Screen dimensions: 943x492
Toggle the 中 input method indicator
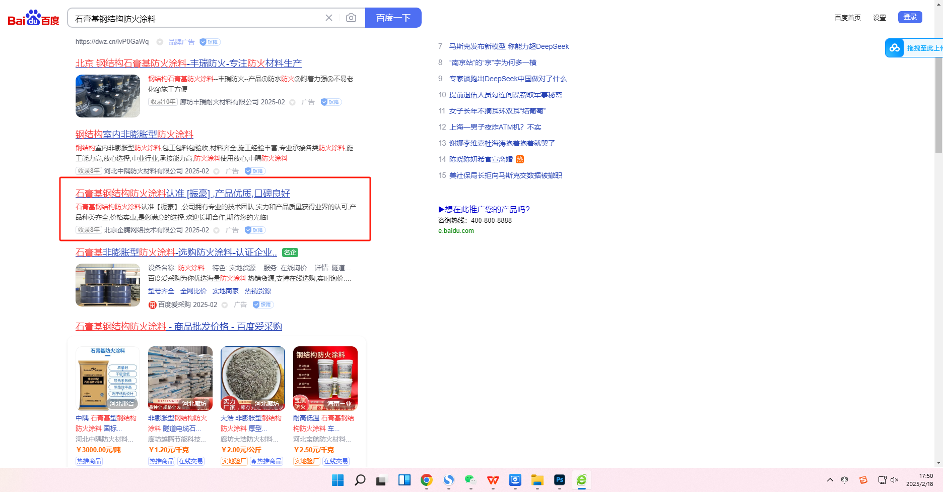845,480
